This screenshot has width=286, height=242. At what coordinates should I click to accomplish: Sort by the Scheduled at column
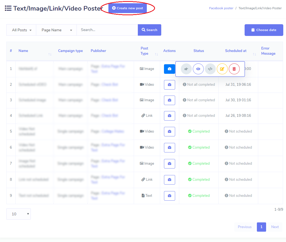tap(254, 54)
